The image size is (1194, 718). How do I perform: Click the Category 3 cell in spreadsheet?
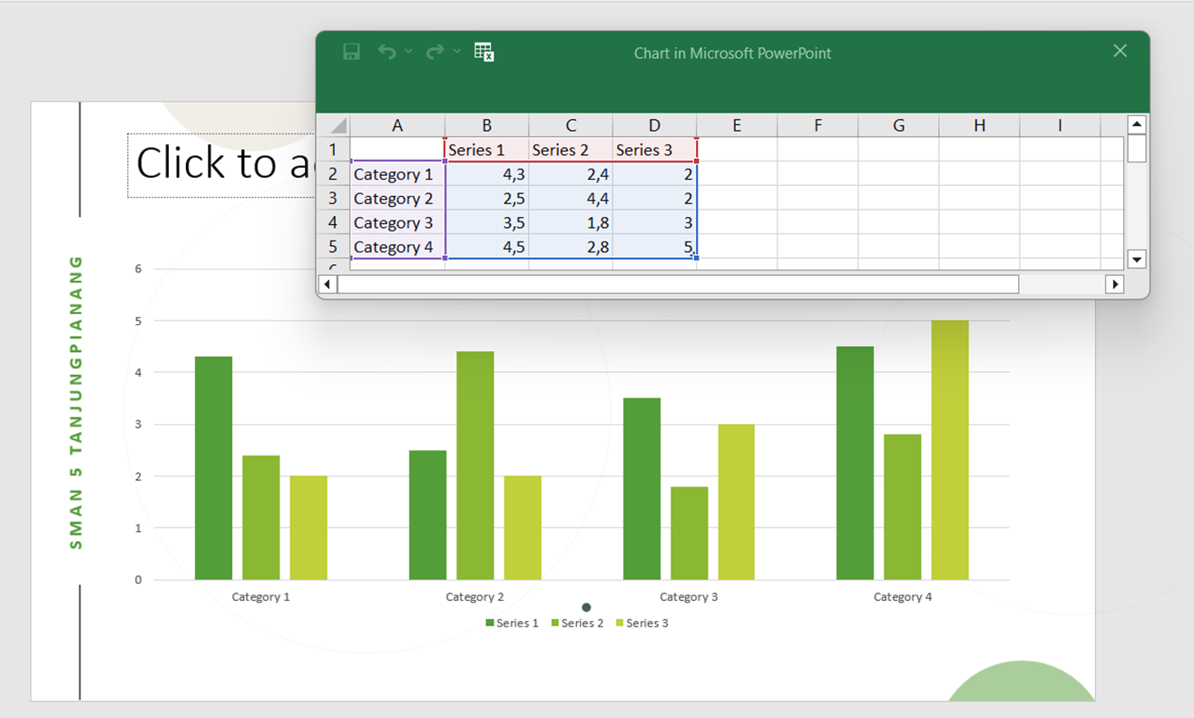coord(397,222)
